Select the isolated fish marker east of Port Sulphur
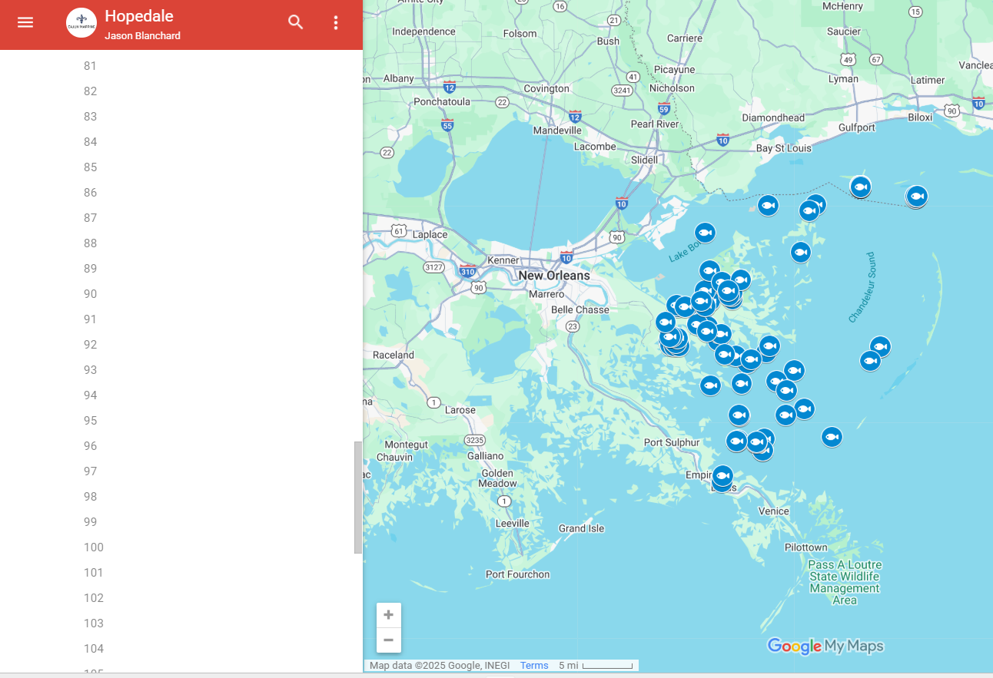Screen dimensions: 993x678 [x=832, y=437]
